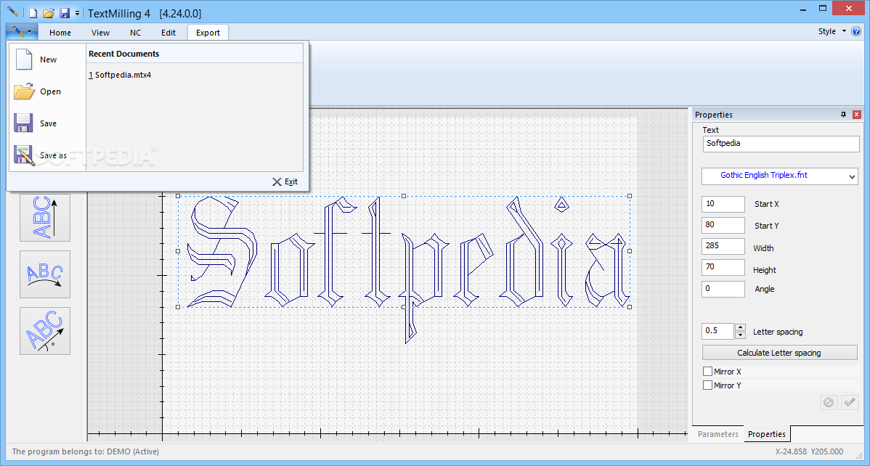This screenshot has height=466, width=870.
Task: Toggle the blue application menu button
Action: [23, 32]
